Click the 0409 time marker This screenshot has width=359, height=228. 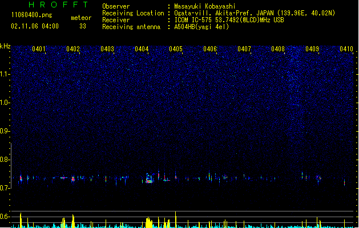coord(312,49)
